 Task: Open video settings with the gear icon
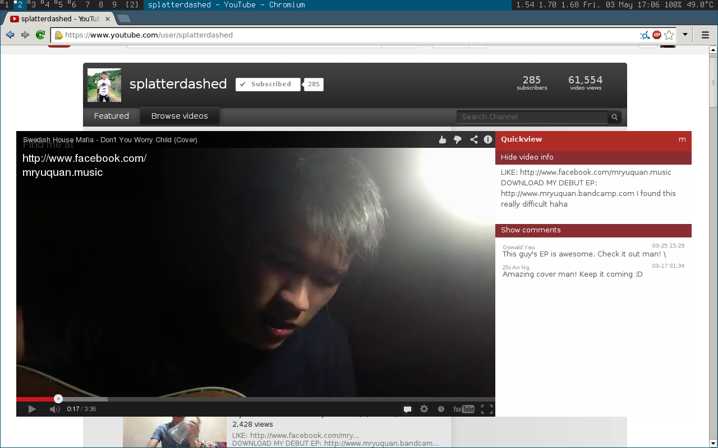click(424, 409)
